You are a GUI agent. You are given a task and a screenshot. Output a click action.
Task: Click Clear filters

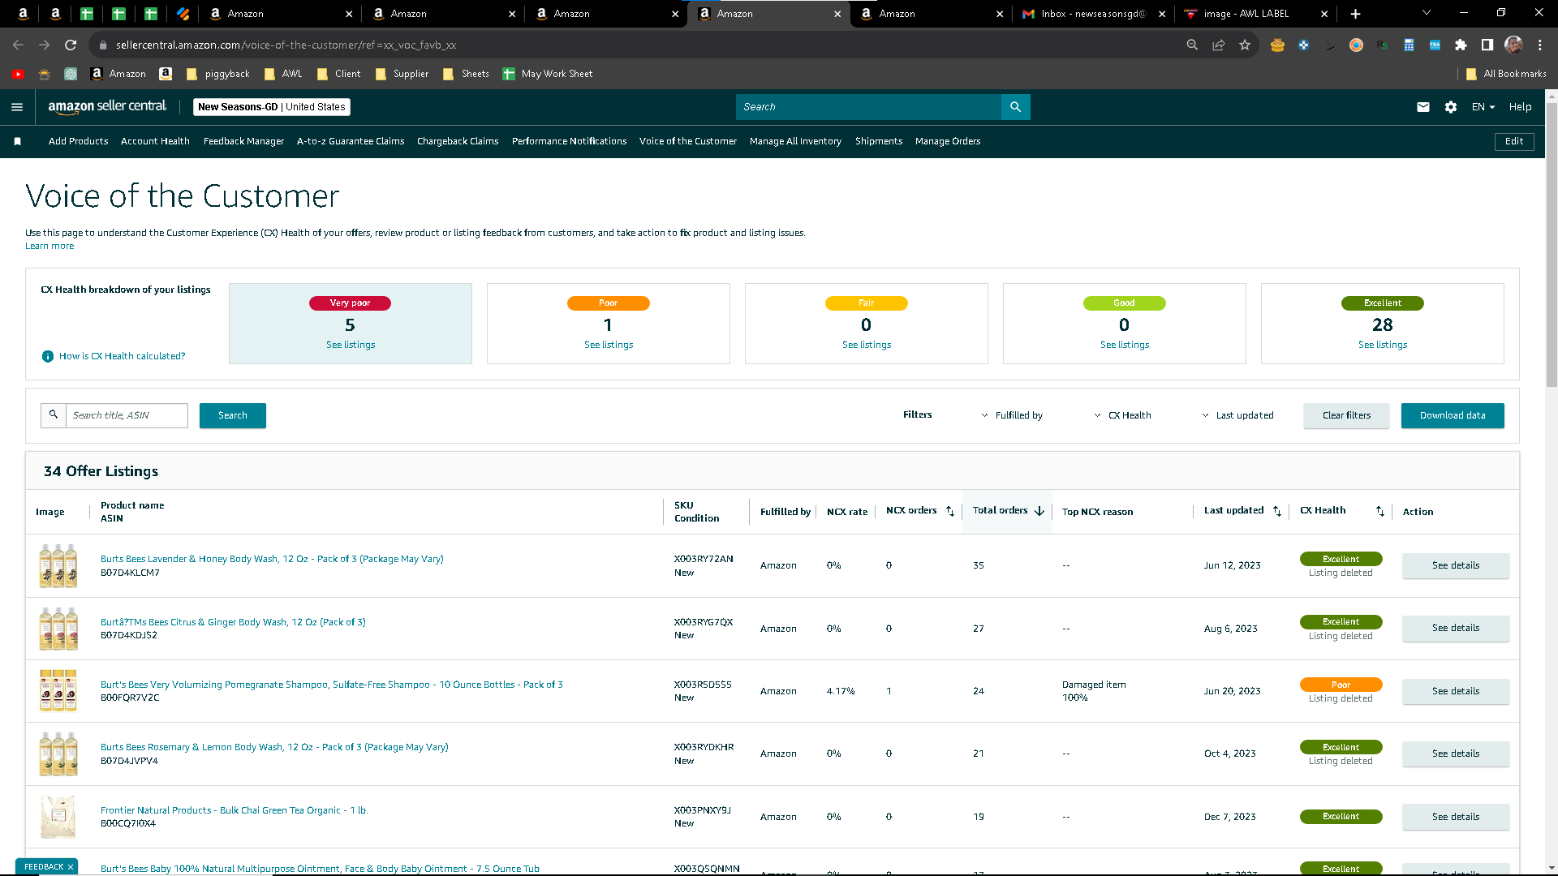(1346, 415)
